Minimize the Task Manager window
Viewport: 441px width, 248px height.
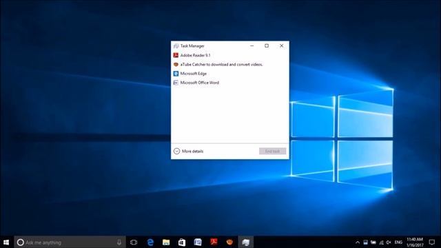click(252, 46)
